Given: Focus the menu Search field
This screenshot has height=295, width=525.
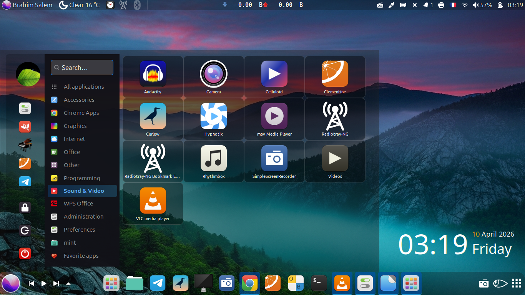Looking at the screenshot, I should (x=82, y=68).
